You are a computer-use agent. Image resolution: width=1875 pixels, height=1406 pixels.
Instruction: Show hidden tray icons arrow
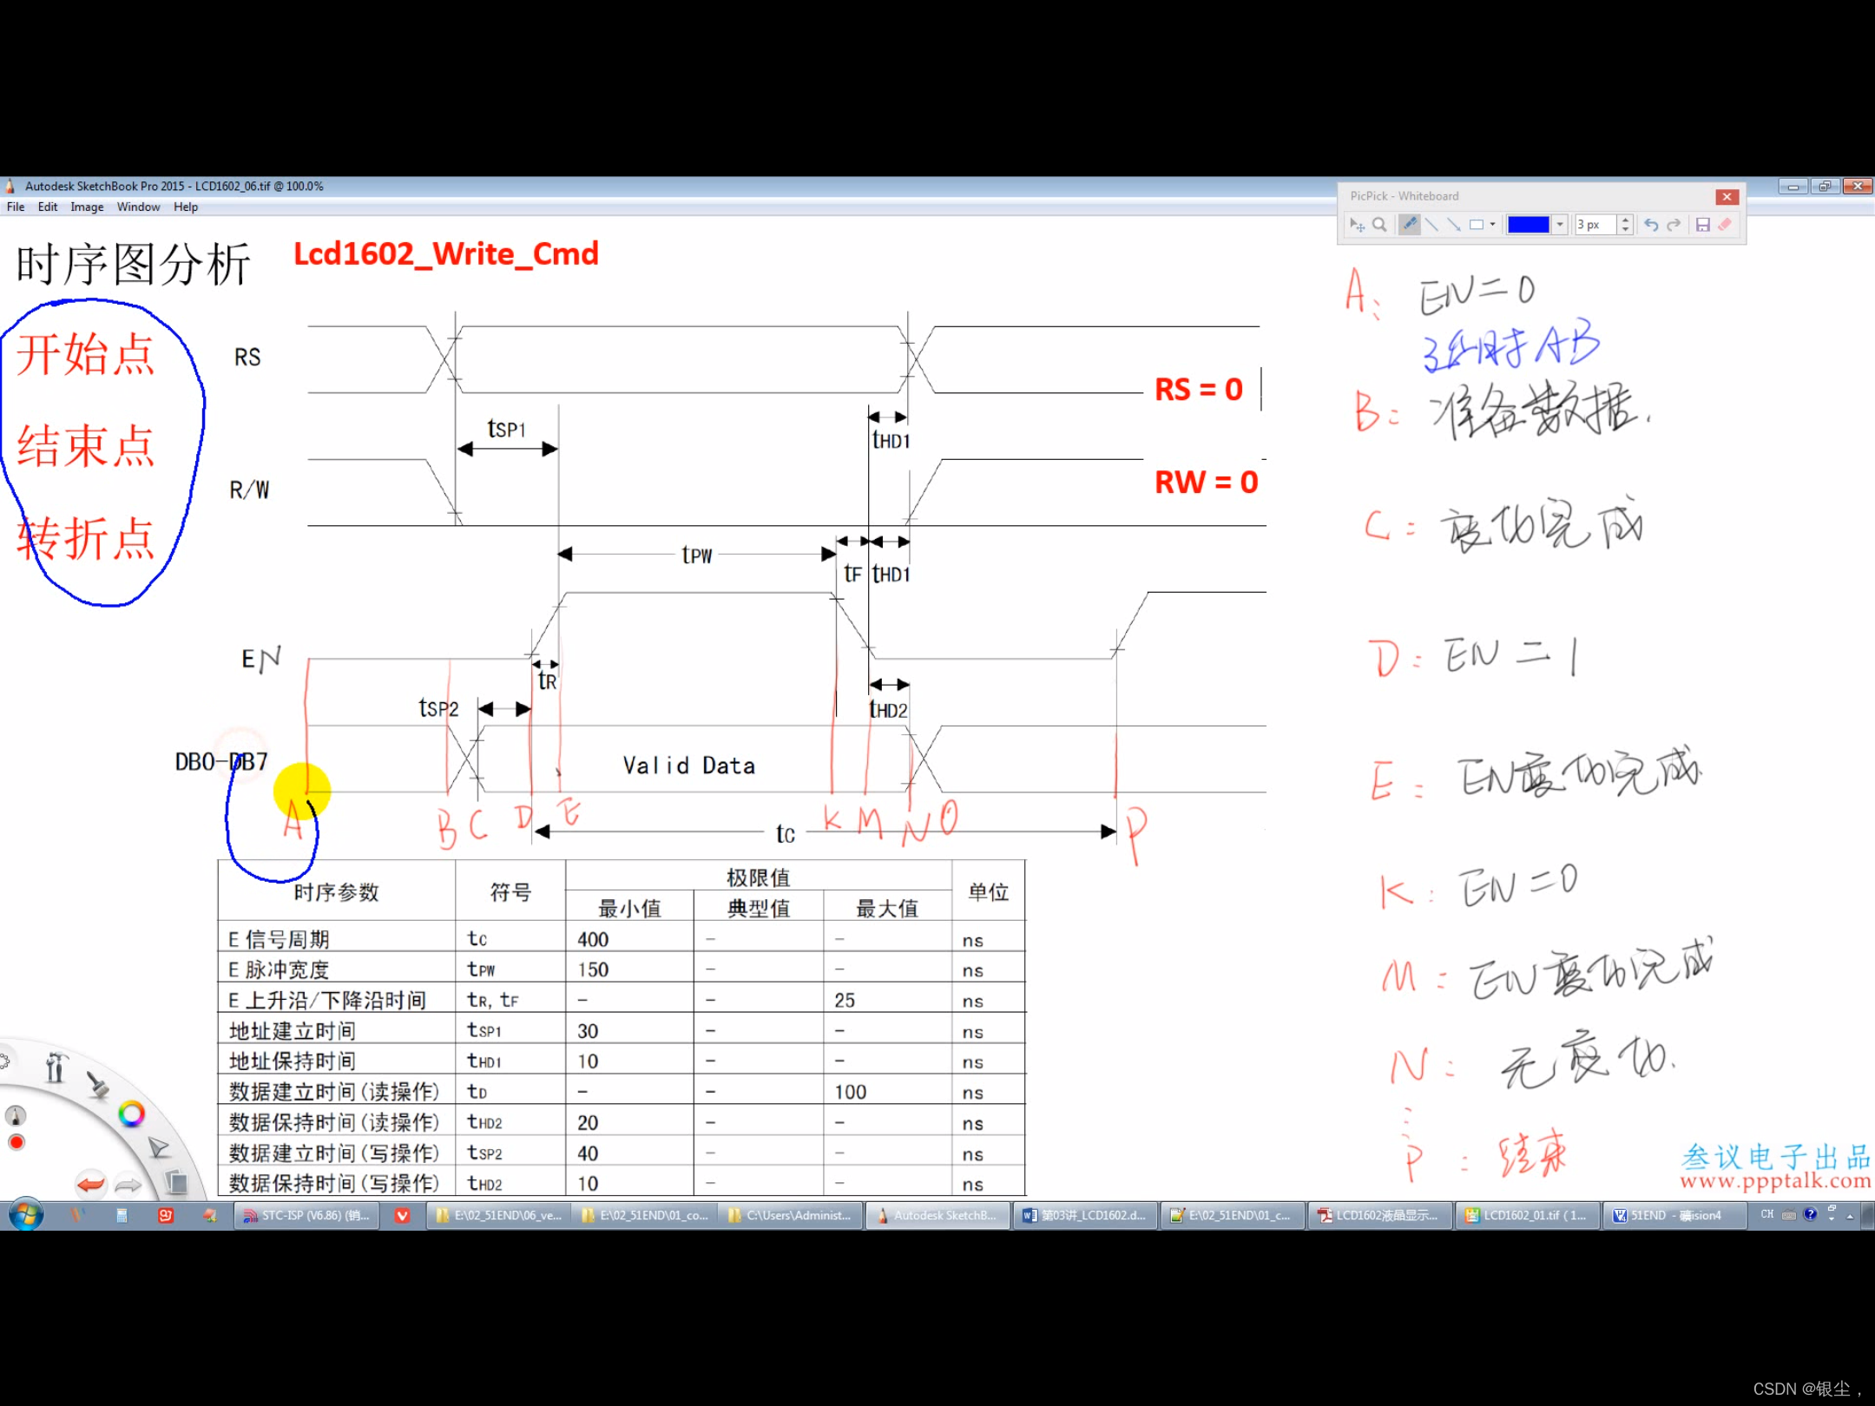(x=1850, y=1217)
